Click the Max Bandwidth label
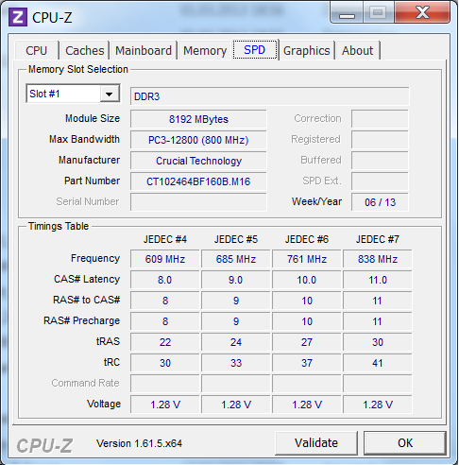The width and height of the screenshot is (459, 465). [84, 139]
